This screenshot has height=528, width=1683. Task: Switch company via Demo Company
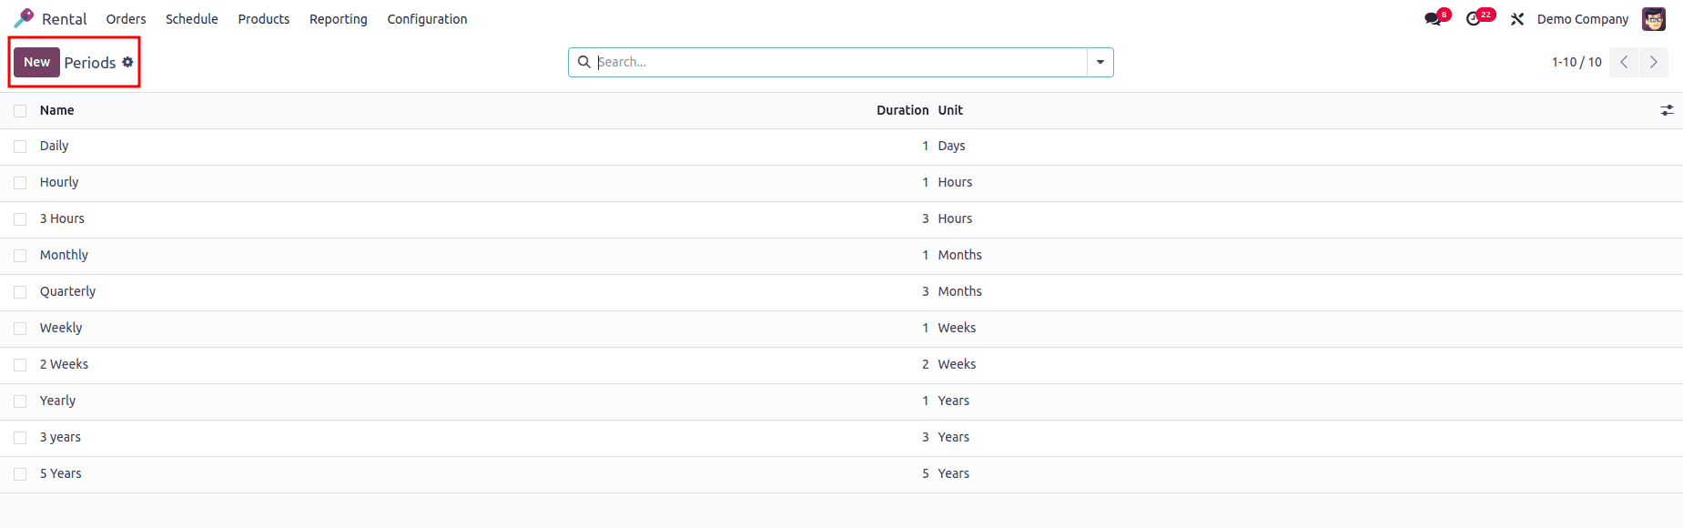[x=1582, y=19]
